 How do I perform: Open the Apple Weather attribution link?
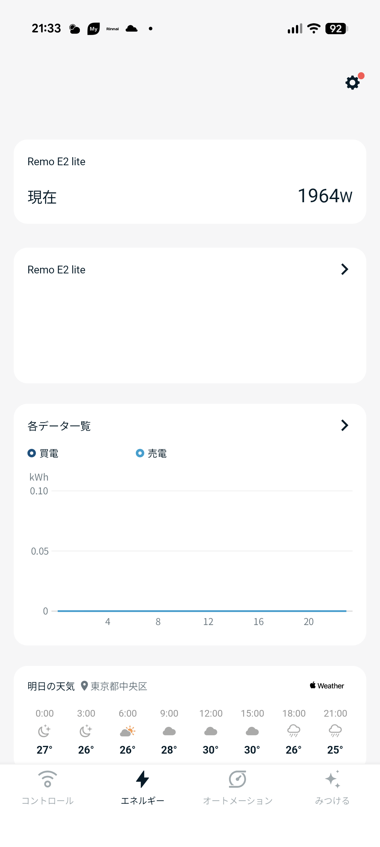click(x=327, y=686)
